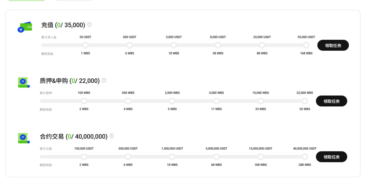This screenshot has height=186, width=370.
Task: Click the 500 WBS staking milestone node
Action: (x=128, y=101)
